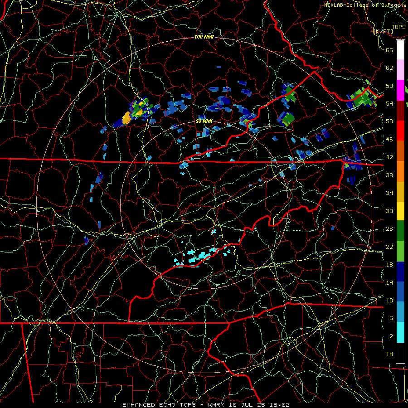Screen dimensions: 408x408
Task: Select the "TOPS" legend title
Action: pos(398,27)
